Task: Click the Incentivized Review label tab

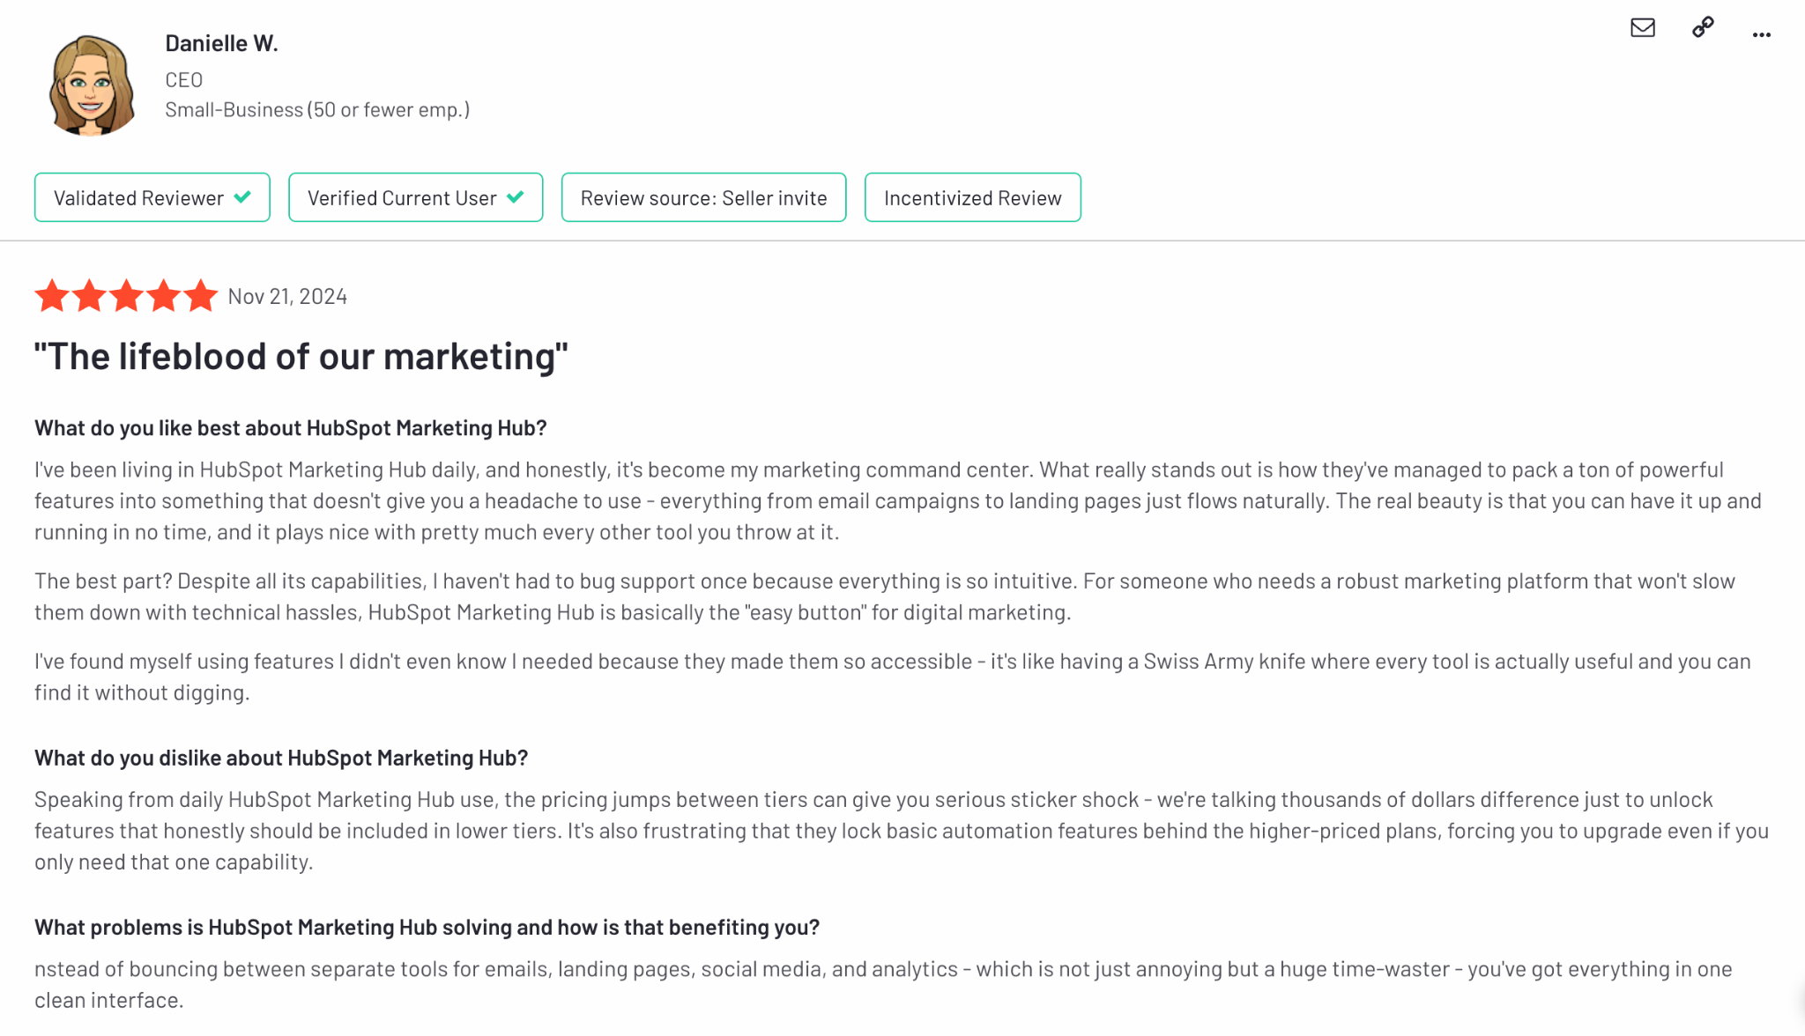Action: click(x=973, y=197)
